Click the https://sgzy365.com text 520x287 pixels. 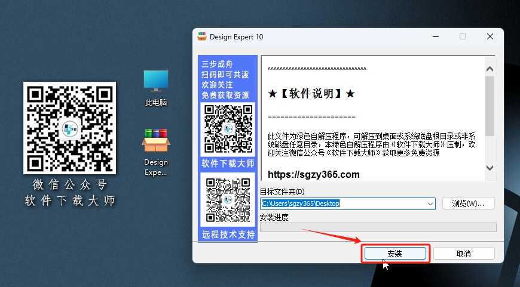pos(313,174)
